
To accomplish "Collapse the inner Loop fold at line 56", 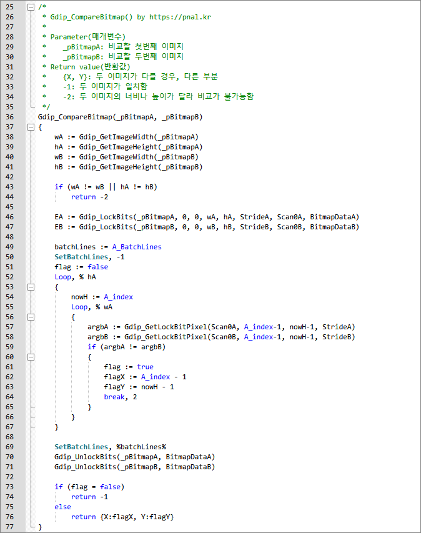I will (x=31, y=317).
